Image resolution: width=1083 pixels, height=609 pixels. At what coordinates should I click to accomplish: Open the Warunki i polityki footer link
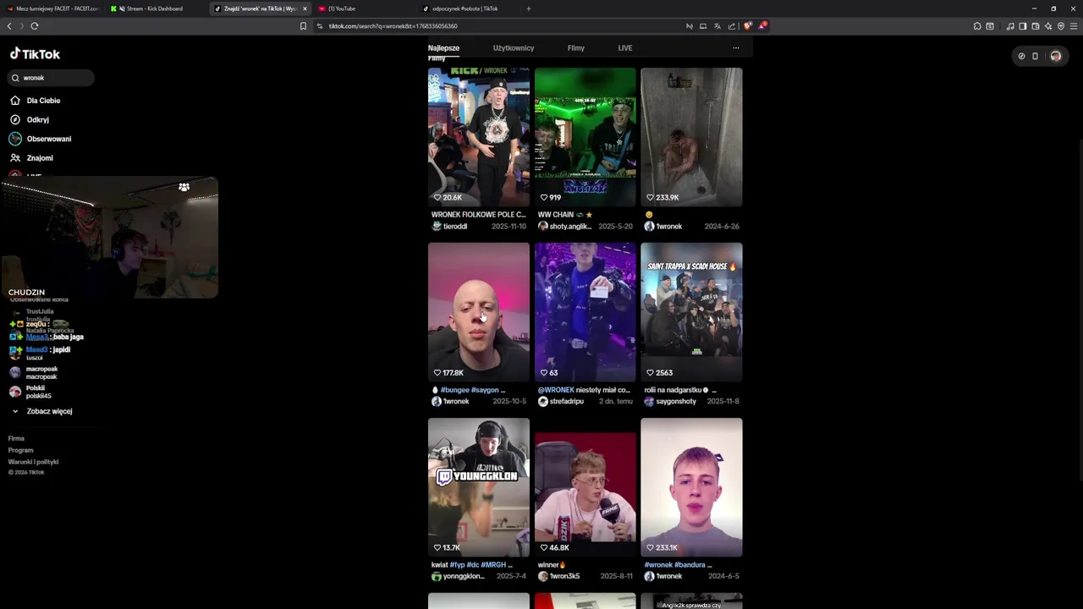pyautogui.click(x=33, y=462)
